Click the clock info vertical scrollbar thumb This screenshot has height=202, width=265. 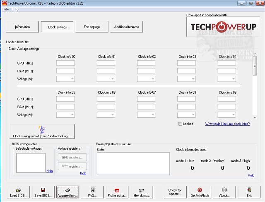(x=255, y=66)
